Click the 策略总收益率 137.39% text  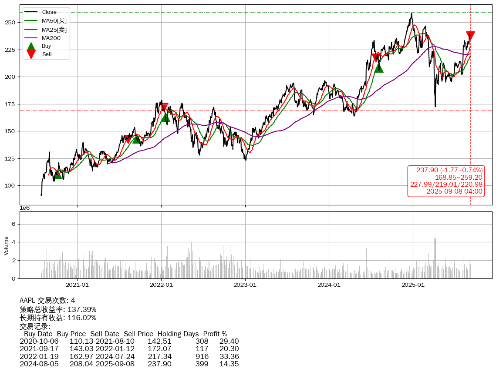pos(58,309)
